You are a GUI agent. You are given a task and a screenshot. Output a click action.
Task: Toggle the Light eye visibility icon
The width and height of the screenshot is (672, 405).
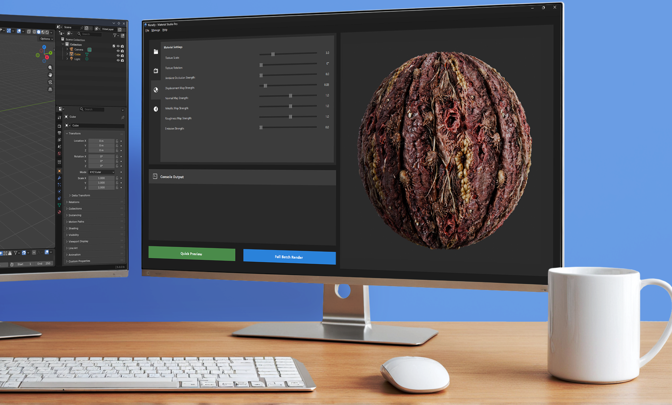coord(118,60)
